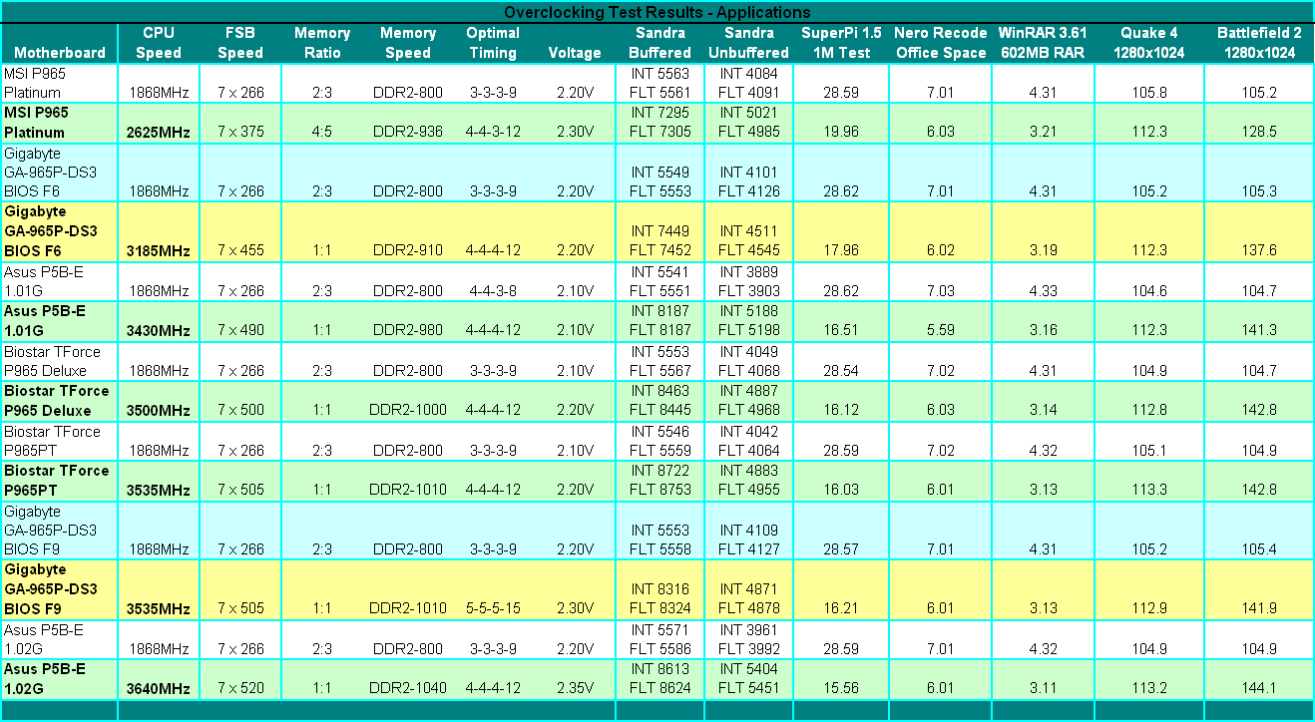Screen dimensions: 1315x722
Task: Click the Optimal Timing column header
Action: coord(492,43)
